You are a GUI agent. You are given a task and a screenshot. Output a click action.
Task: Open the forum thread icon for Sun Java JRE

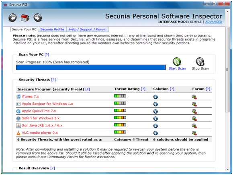[x=194, y=126]
